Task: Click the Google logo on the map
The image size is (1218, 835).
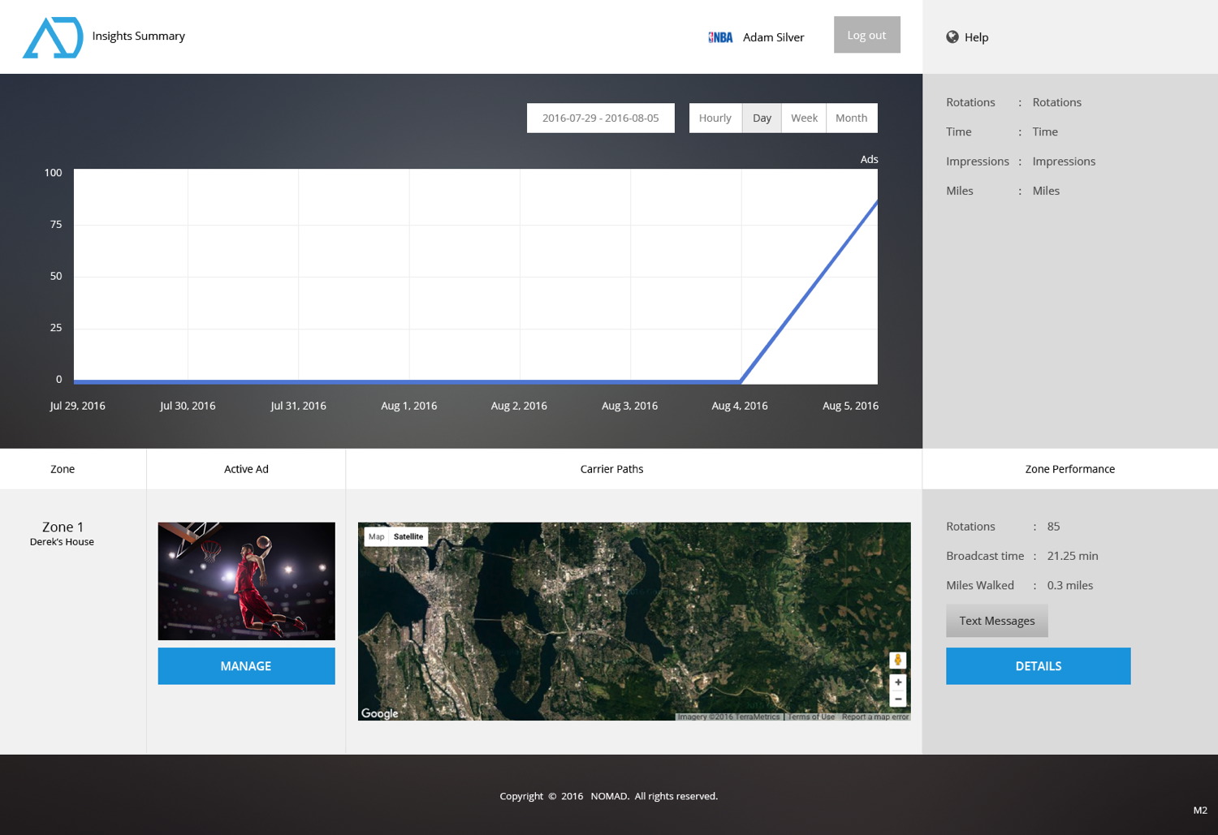Action: click(x=380, y=713)
